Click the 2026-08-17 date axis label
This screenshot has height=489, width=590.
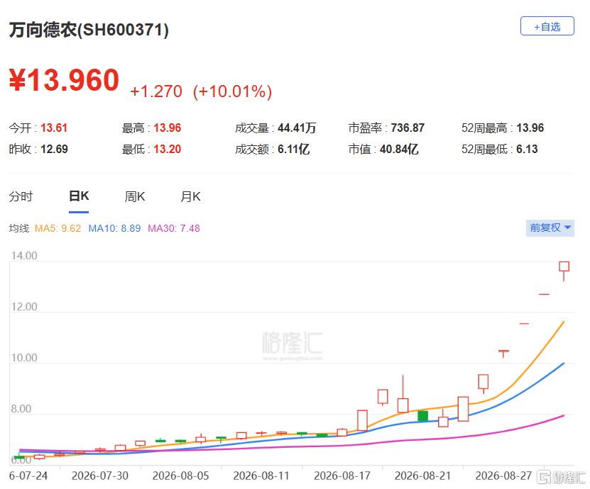(342, 476)
